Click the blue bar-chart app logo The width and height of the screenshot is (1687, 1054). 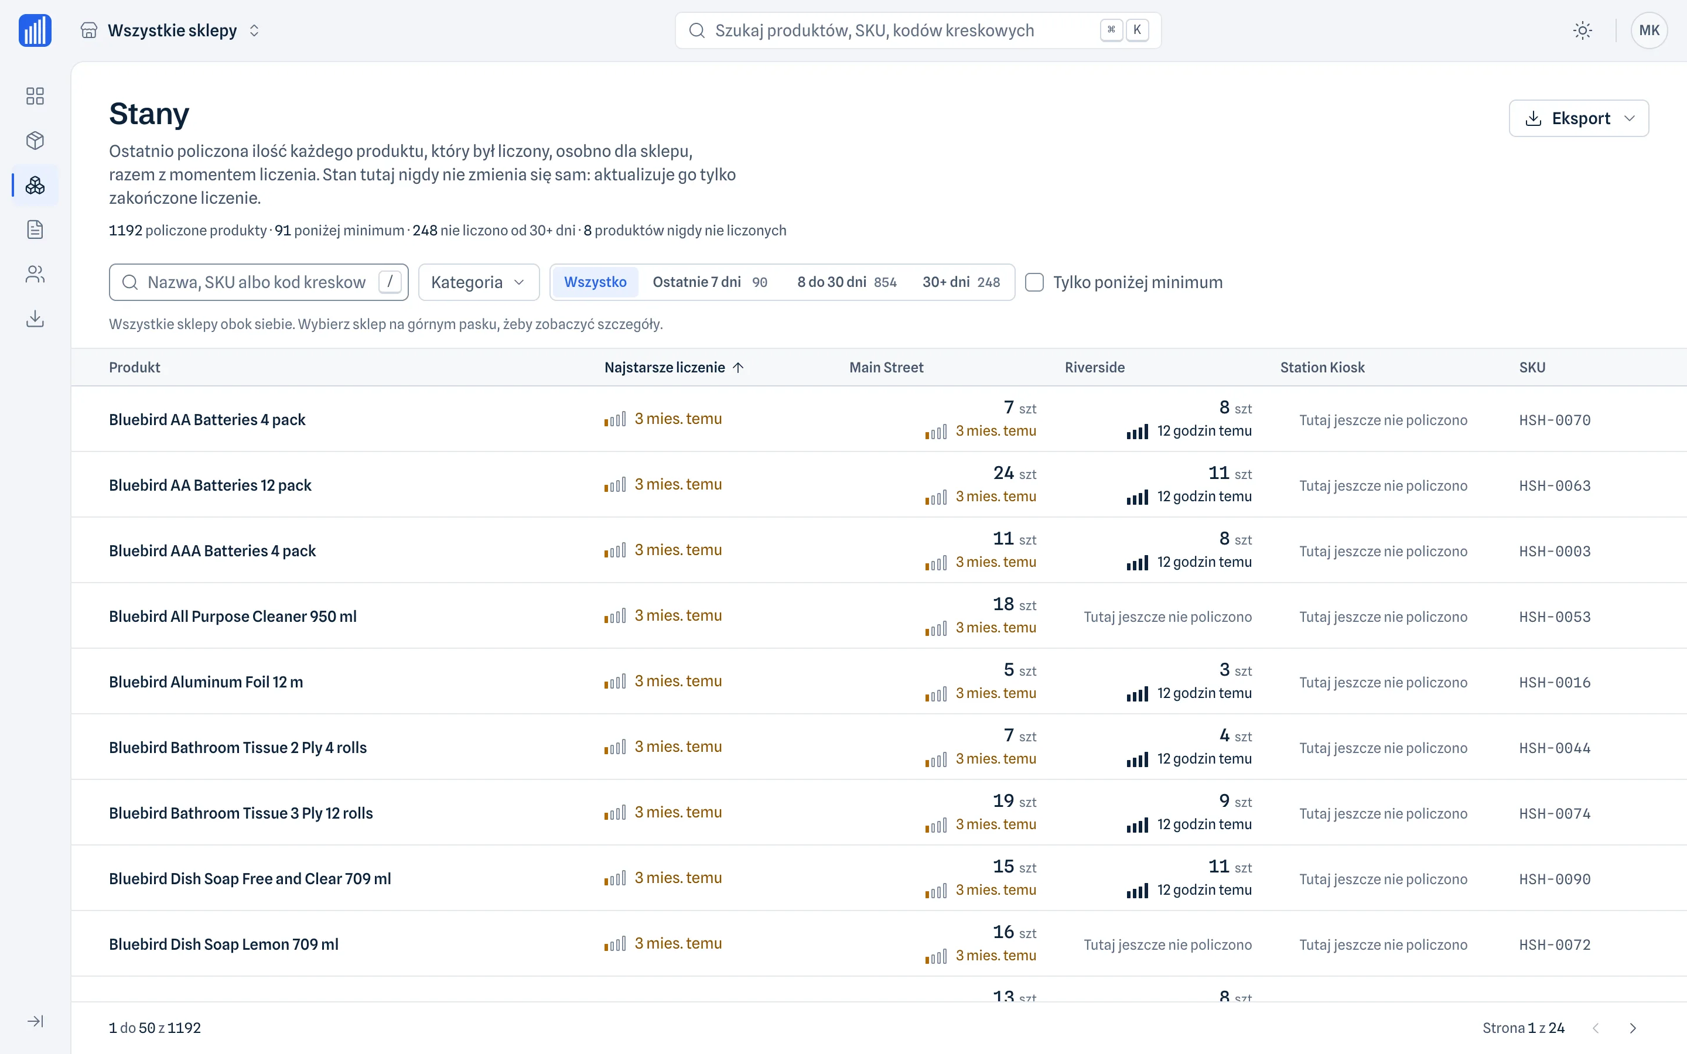[x=35, y=30]
